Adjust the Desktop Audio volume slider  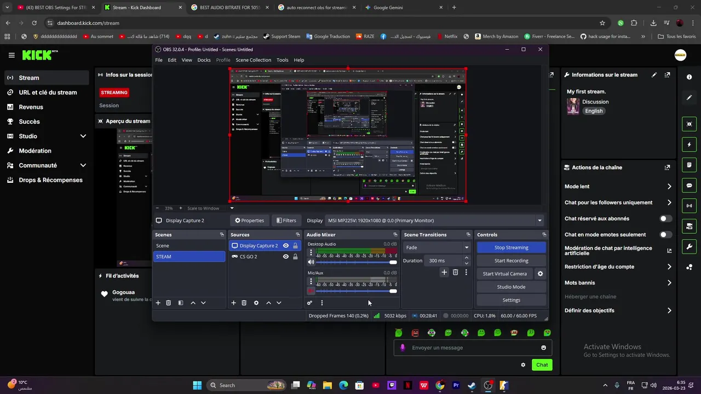click(357, 263)
